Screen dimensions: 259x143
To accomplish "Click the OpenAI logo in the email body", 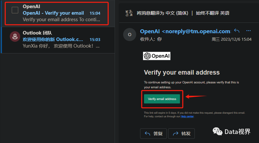I will (x=157, y=56).
